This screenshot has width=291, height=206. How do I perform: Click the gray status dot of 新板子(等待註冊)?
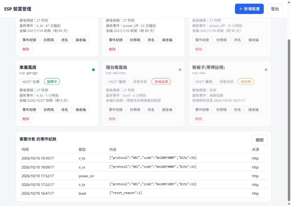(x=266, y=70)
